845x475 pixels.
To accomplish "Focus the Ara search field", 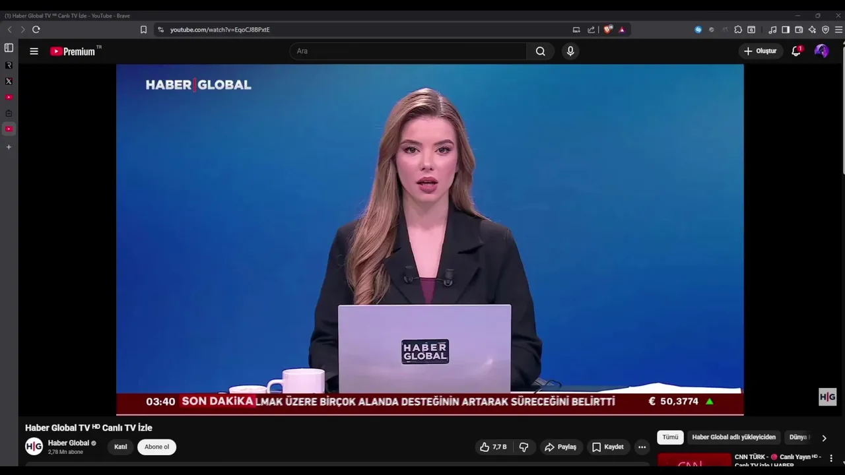I will click(x=409, y=51).
